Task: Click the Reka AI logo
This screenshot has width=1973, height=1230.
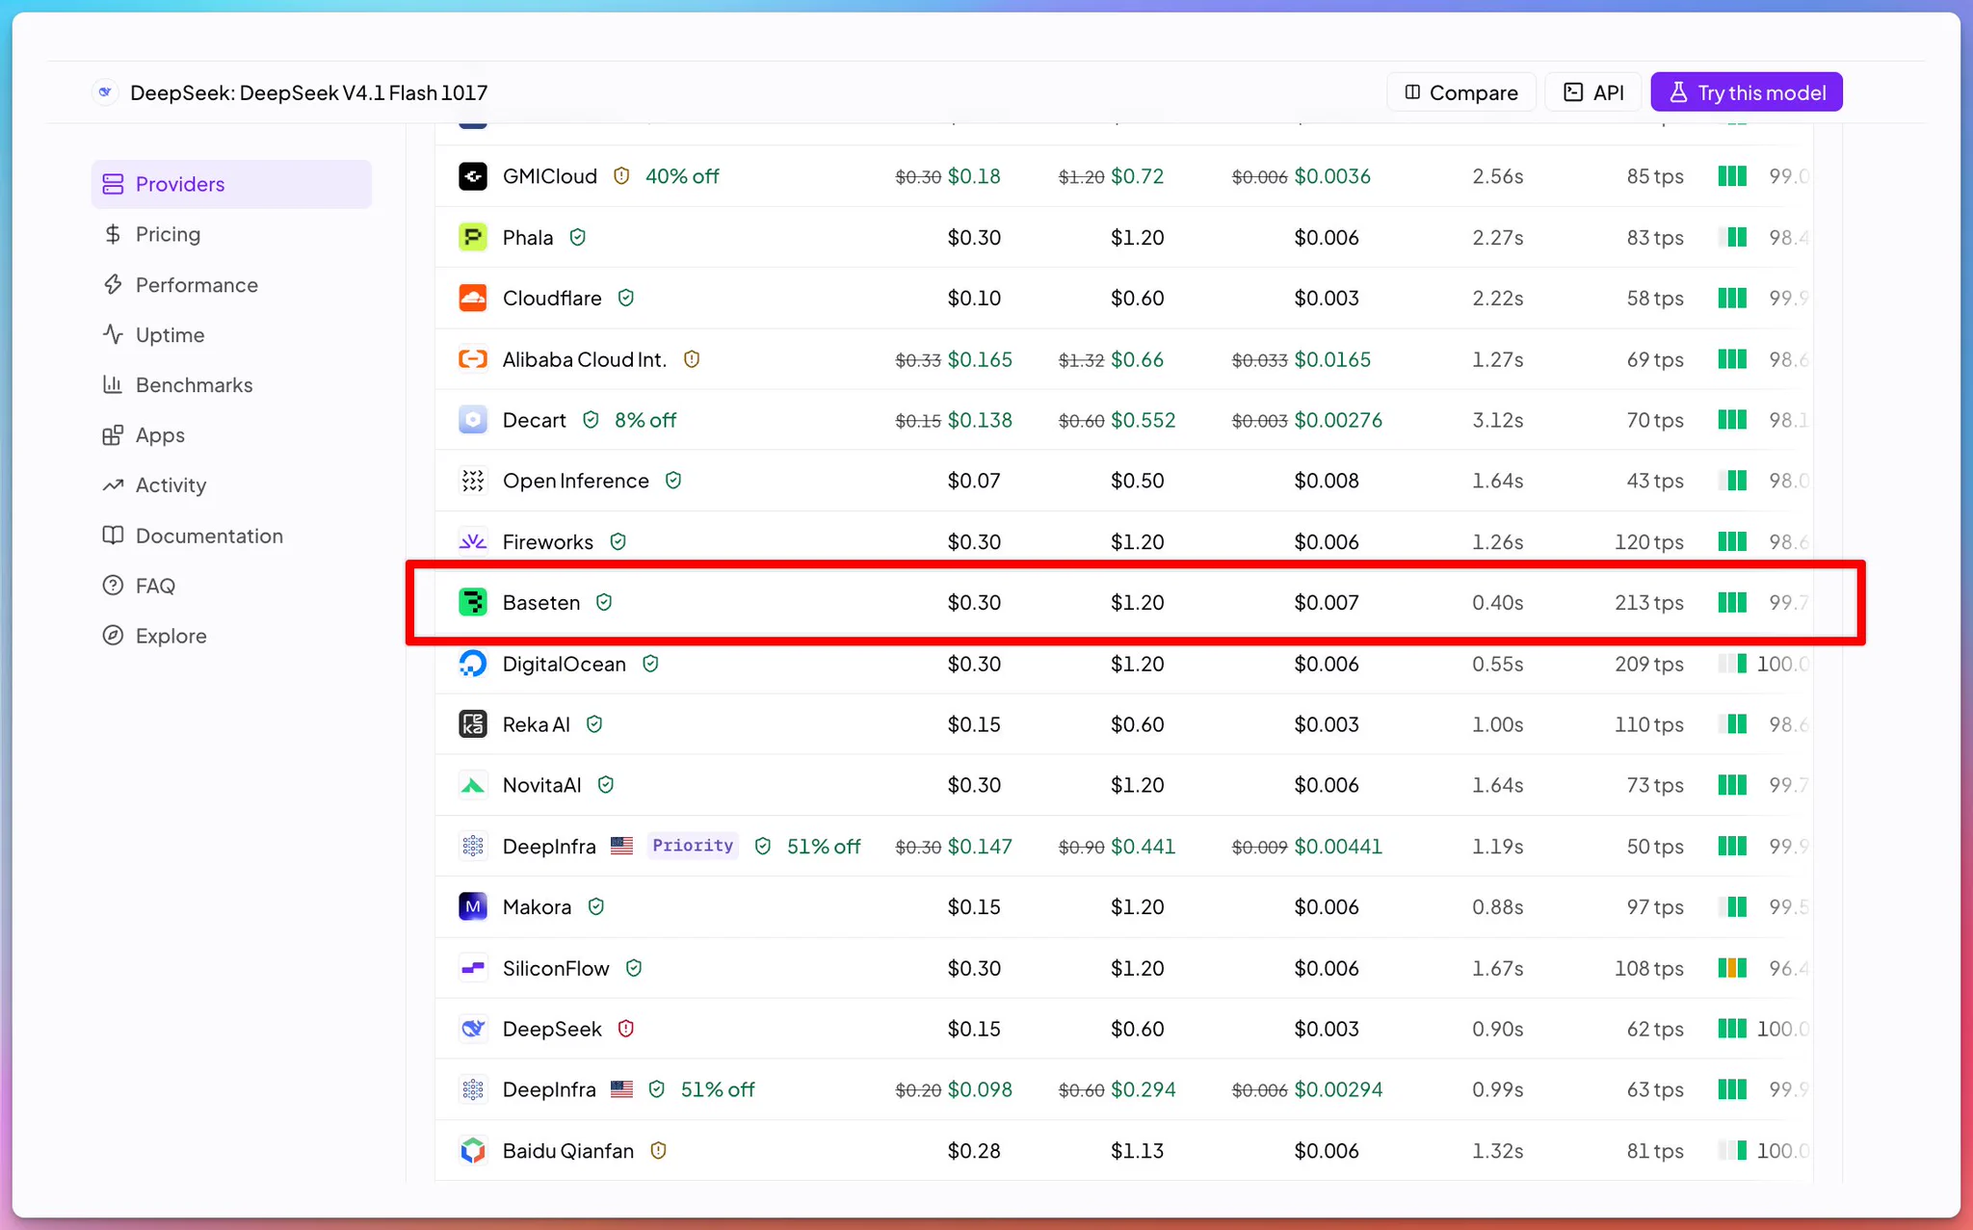Action: tap(472, 724)
